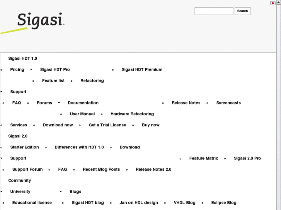
Task: Open User Manual link
Action: (82, 114)
